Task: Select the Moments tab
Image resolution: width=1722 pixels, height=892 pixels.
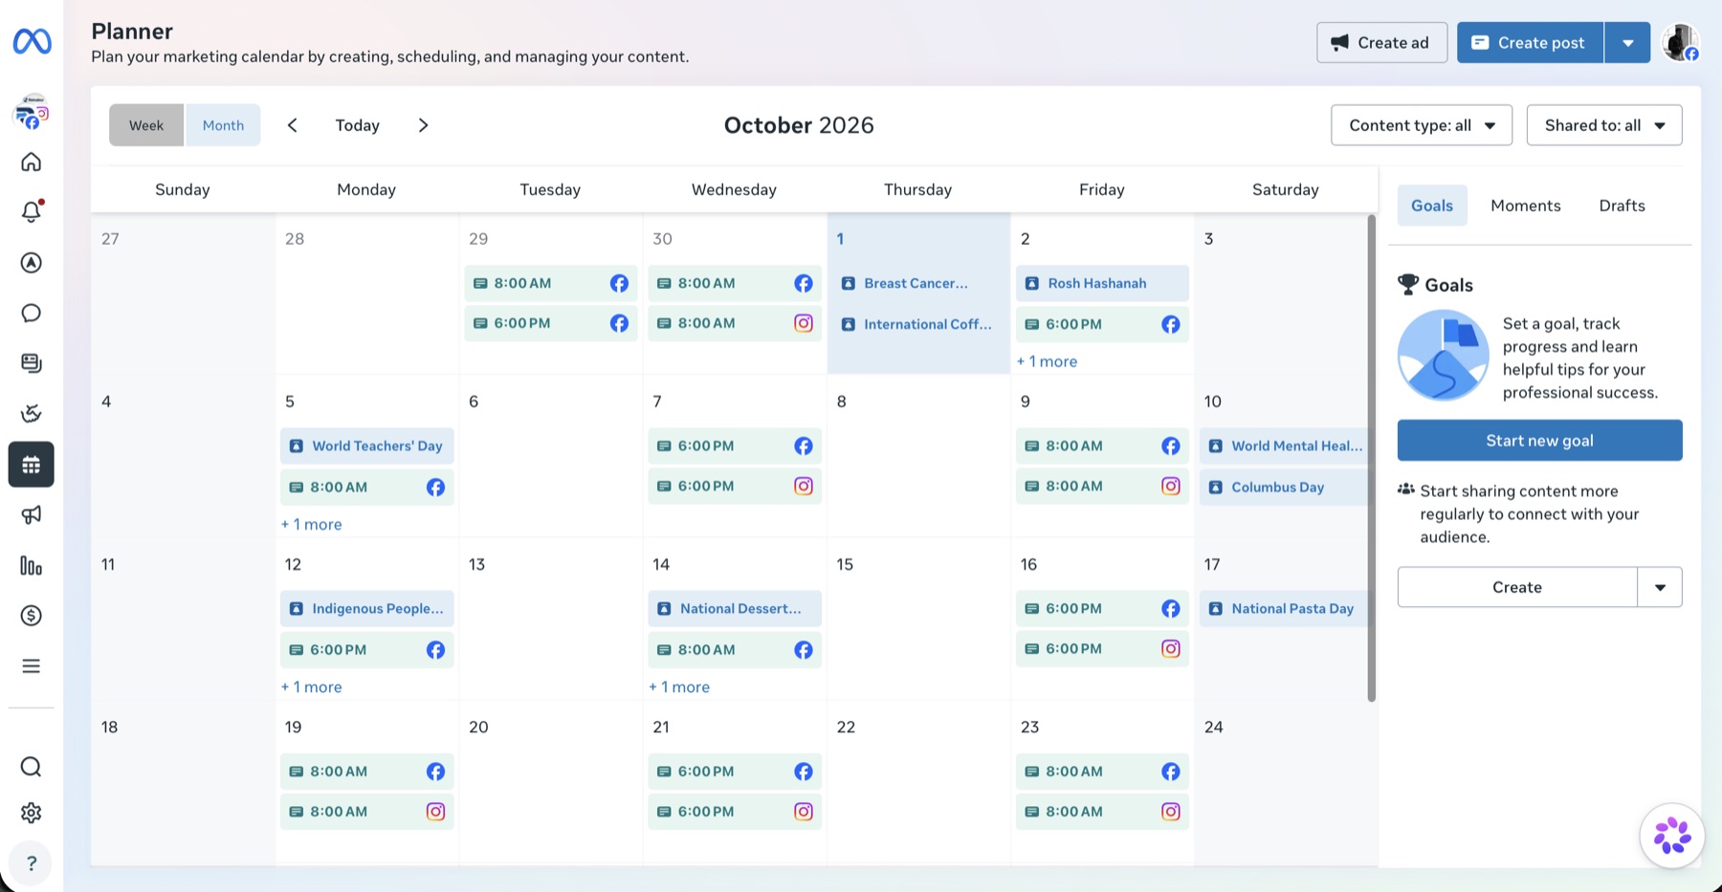Action: 1525,206
